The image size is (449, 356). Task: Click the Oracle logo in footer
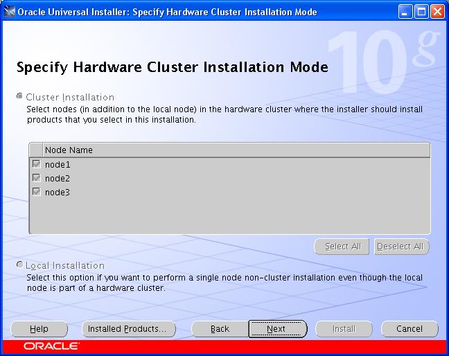(51, 346)
